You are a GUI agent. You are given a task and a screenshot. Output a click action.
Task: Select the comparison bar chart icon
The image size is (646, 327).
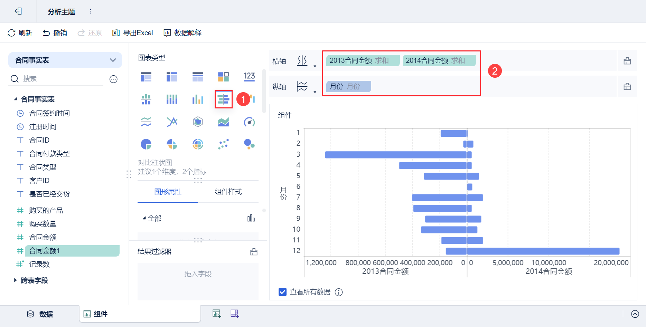click(x=223, y=99)
